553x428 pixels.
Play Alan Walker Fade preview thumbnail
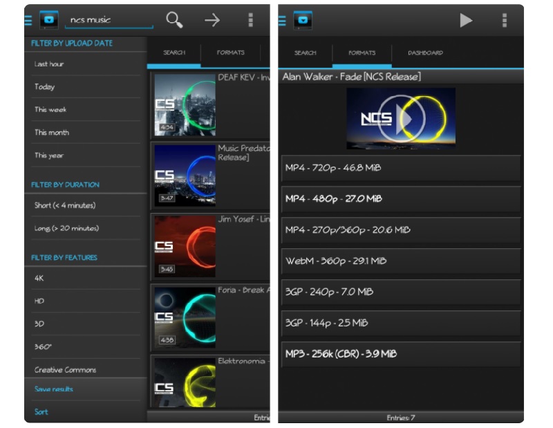tap(401, 118)
